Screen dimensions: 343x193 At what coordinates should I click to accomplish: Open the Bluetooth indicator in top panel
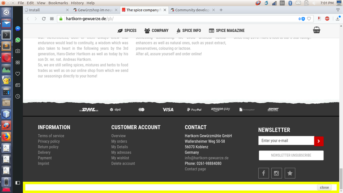pyautogui.click(x=290, y=3)
